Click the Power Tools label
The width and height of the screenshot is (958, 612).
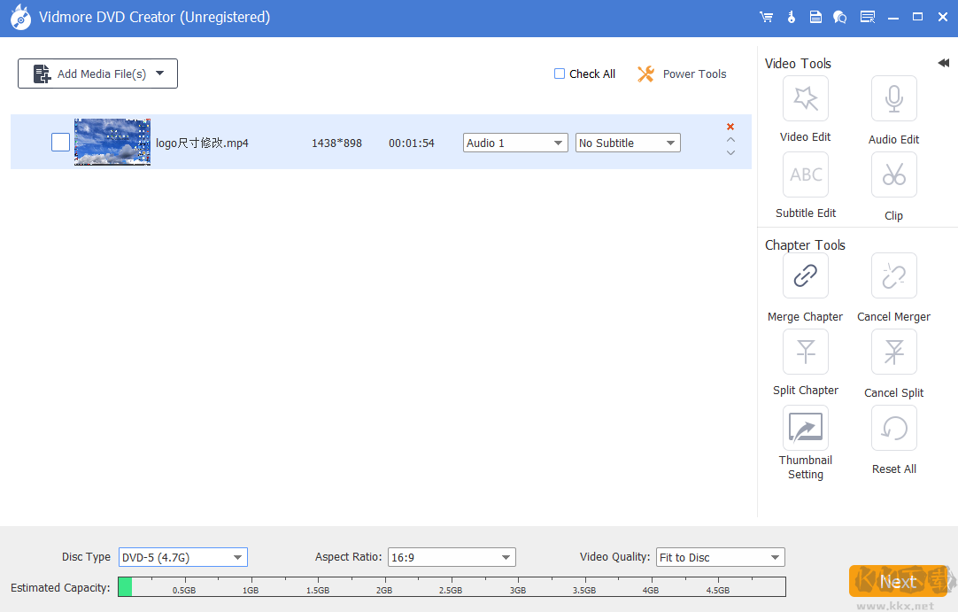point(695,74)
